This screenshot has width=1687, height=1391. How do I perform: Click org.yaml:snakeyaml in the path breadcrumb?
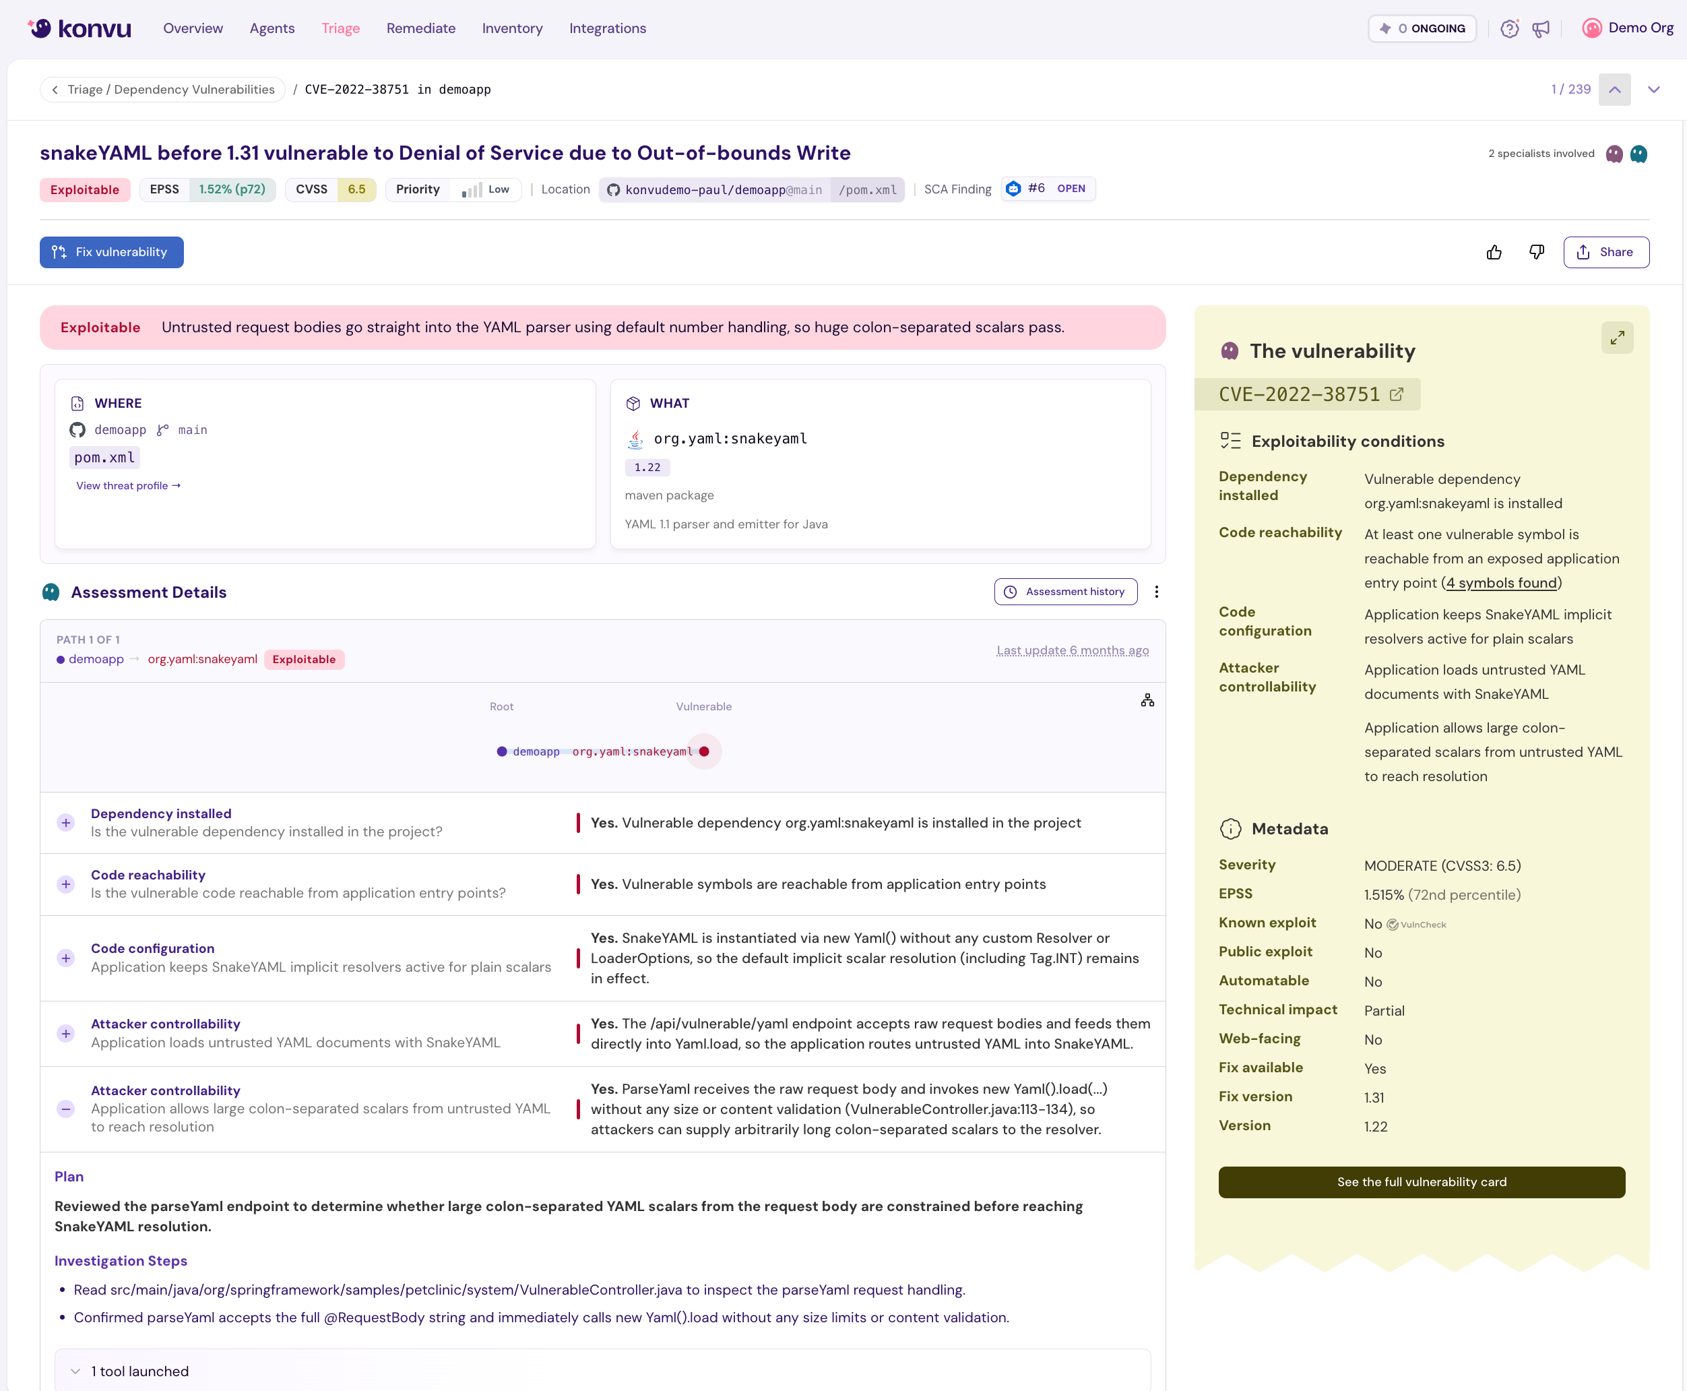tap(202, 659)
